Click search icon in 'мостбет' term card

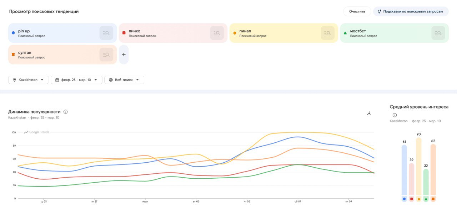click(438, 33)
